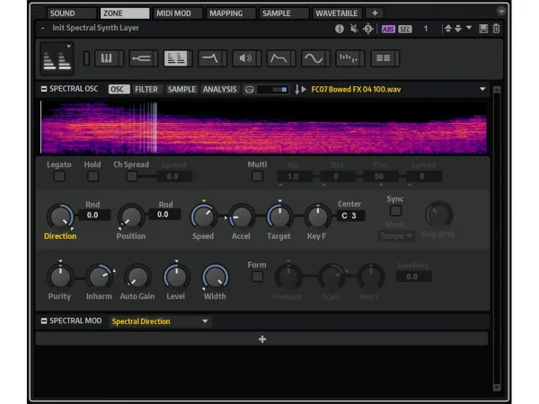The height and width of the screenshot is (404, 539).
Task: Collapse the SPECTRAL OSC section
Action: tap(43, 90)
